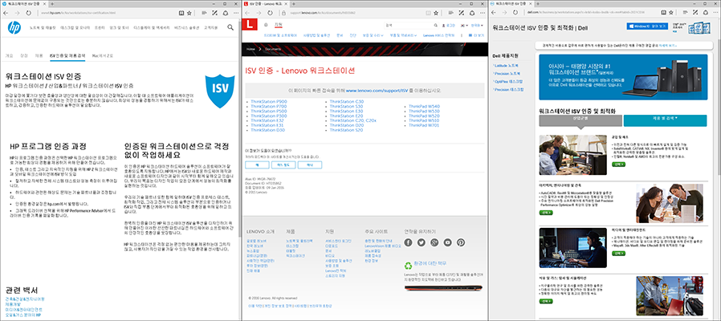This screenshot has height=321, width=721.
Task: Click the back arrow in HP window
Action: 6,13
